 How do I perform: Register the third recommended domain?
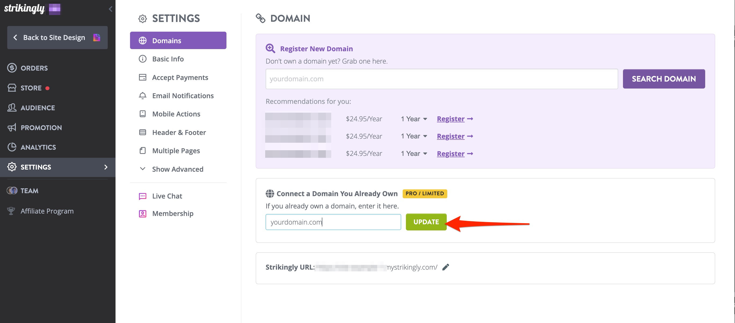tap(455, 153)
